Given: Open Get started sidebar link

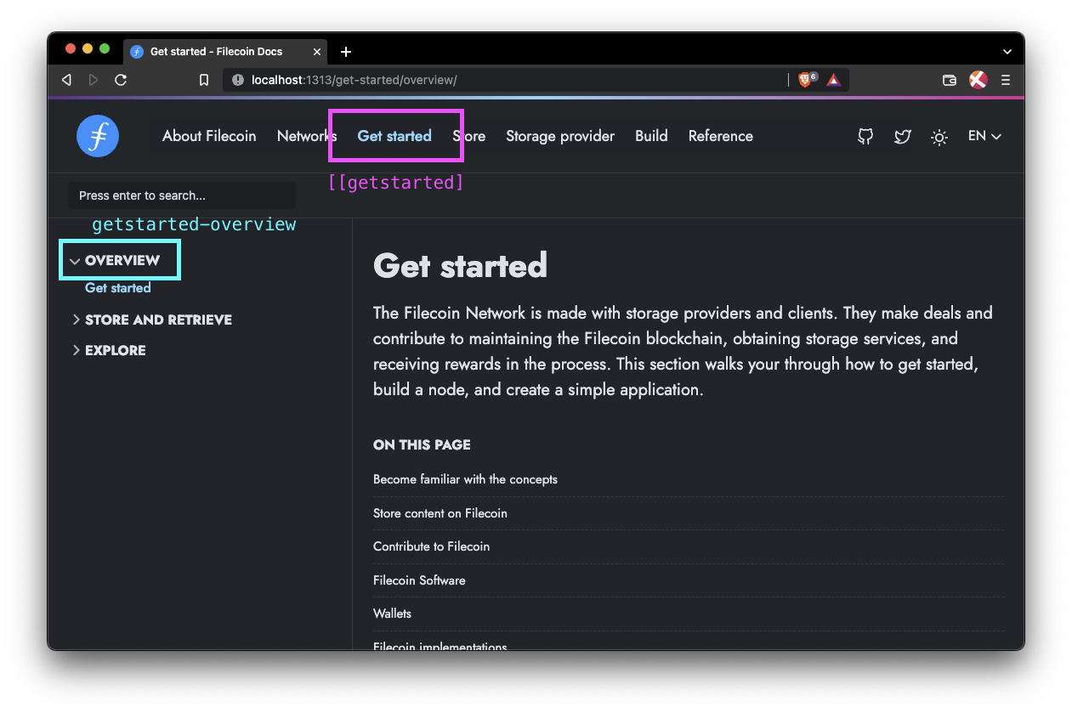Looking at the screenshot, I should [118, 288].
